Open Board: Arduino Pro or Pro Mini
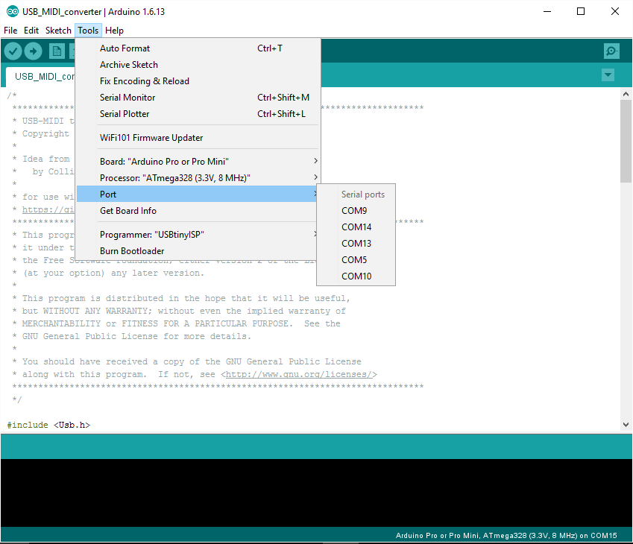Viewport: 633px width, 544px height. pyautogui.click(x=198, y=162)
